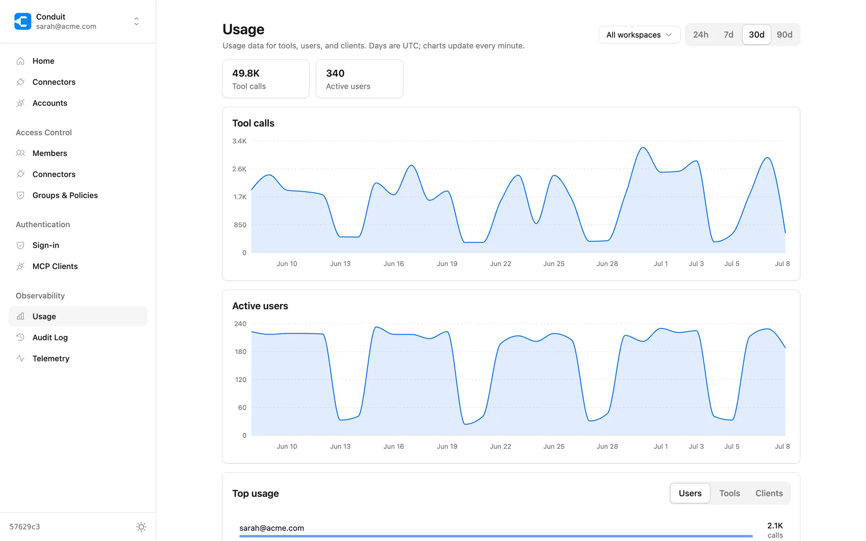Click the 3.4K axis label
866x541 pixels.
(x=239, y=141)
